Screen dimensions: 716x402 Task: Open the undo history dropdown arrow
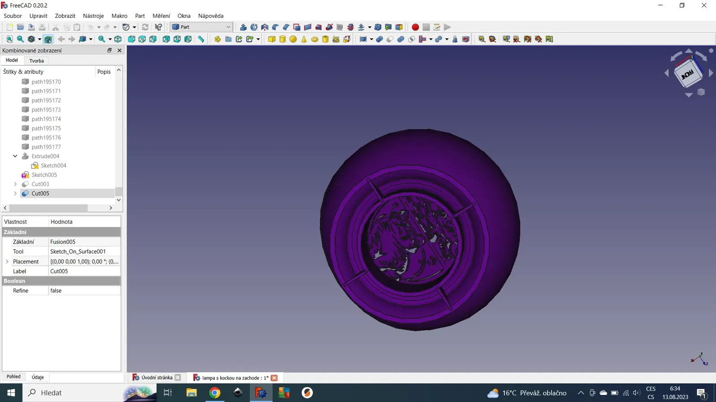coord(99,27)
